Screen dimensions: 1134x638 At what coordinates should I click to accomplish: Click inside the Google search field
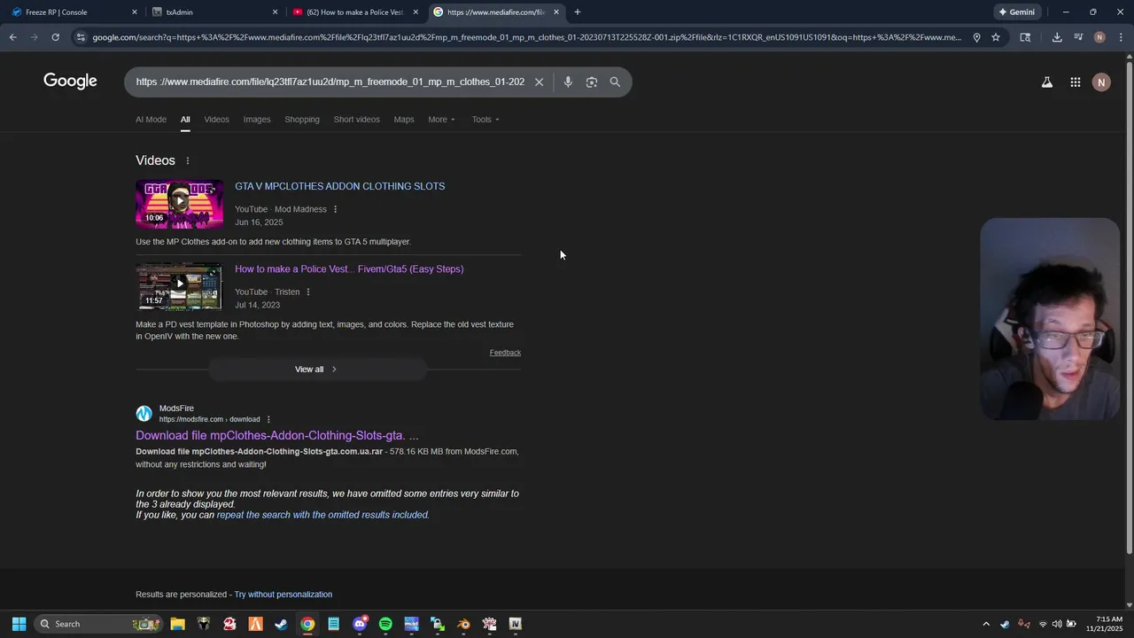coord(330,82)
